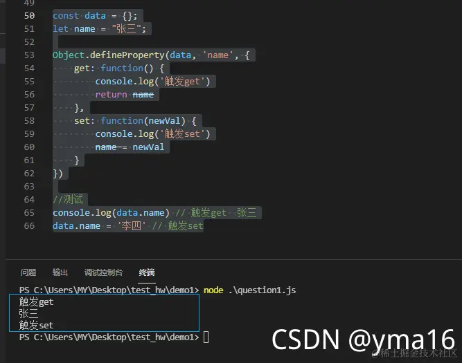Click the 'return name' statement
The image size is (462, 363).
[x=125, y=95]
